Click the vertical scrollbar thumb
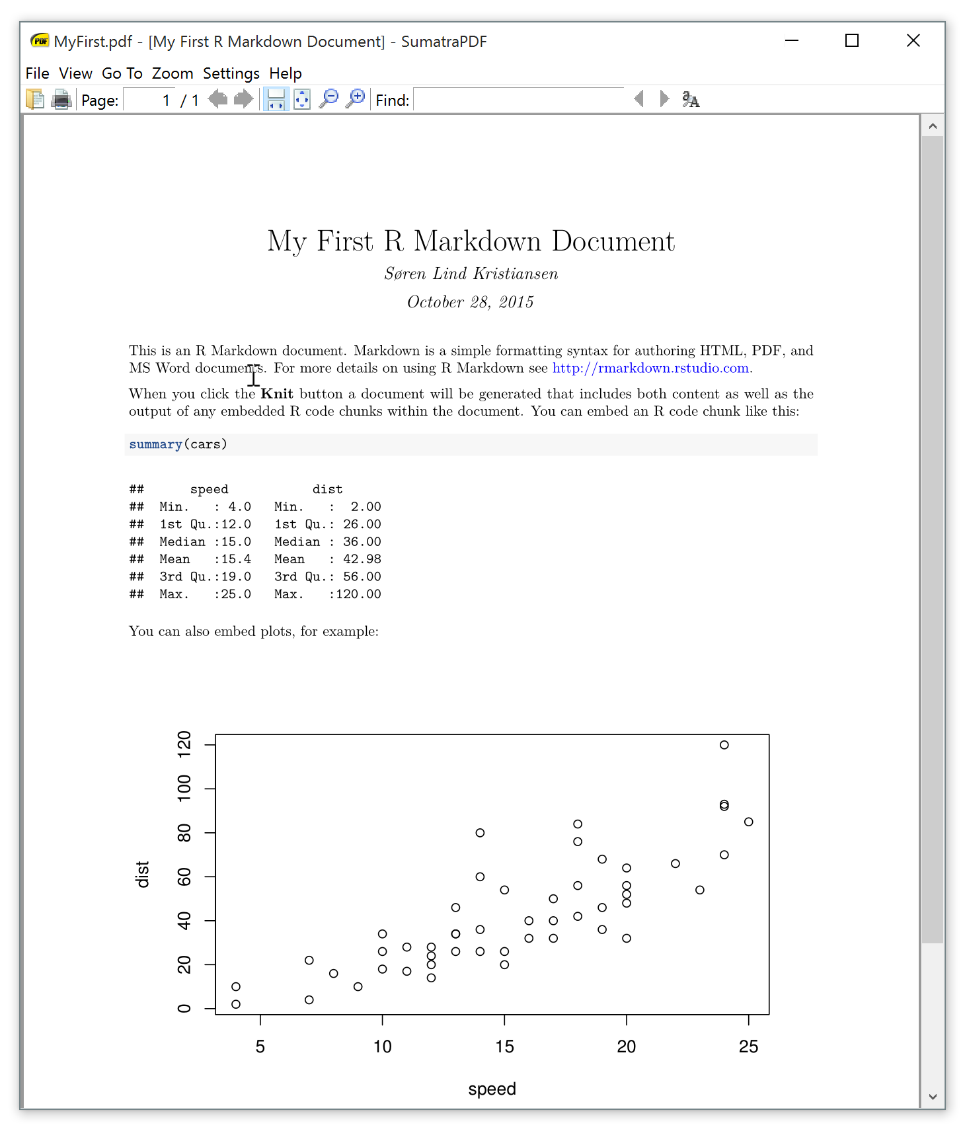Screen dimensions: 965x1135 [933, 539]
